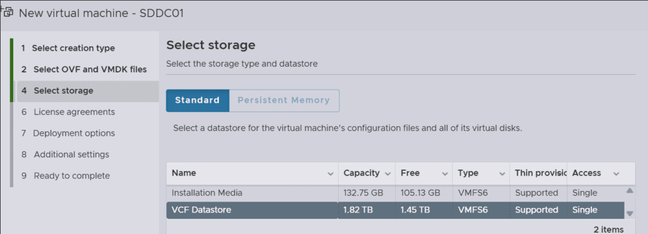Sort by the Type column header
The height and width of the screenshot is (234, 648).
468,173
